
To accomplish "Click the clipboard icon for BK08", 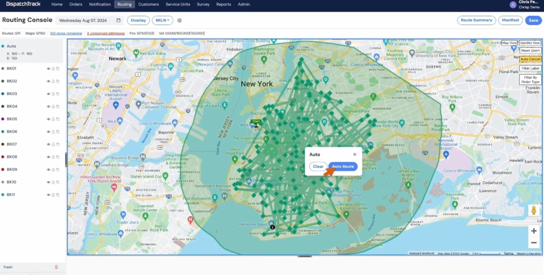I will (58, 157).
